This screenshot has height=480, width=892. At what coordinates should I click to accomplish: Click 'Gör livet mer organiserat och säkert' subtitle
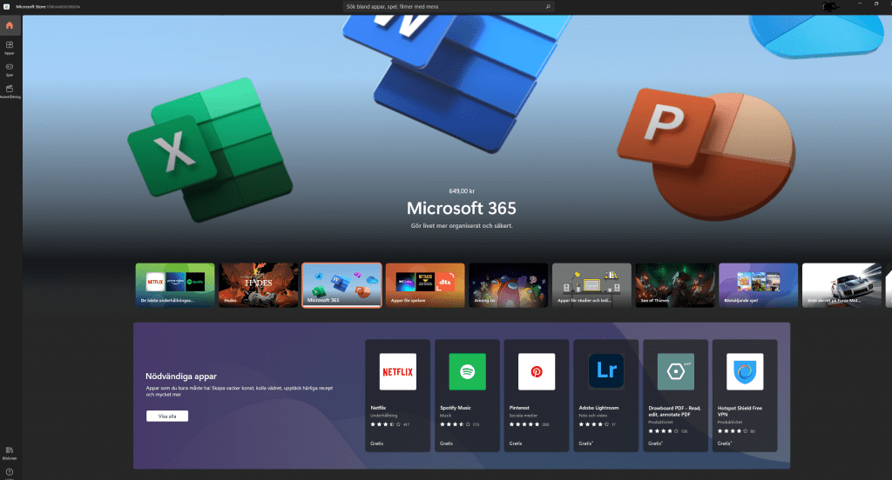click(462, 225)
